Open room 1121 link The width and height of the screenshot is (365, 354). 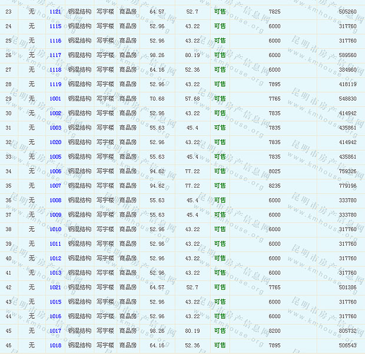coord(55,12)
